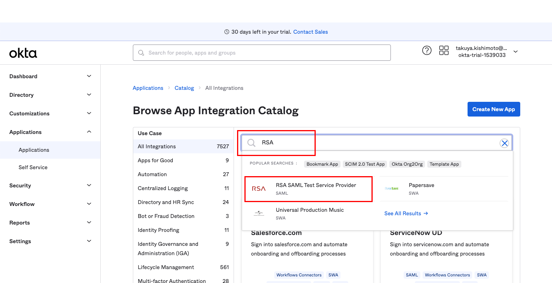Collapse the Applications sidebar section

click(89, 132)
